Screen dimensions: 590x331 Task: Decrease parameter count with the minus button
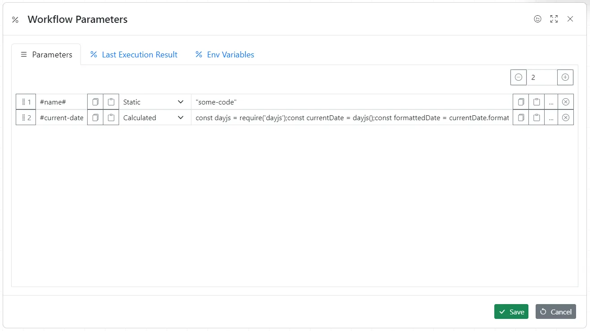tap(518, 77)
